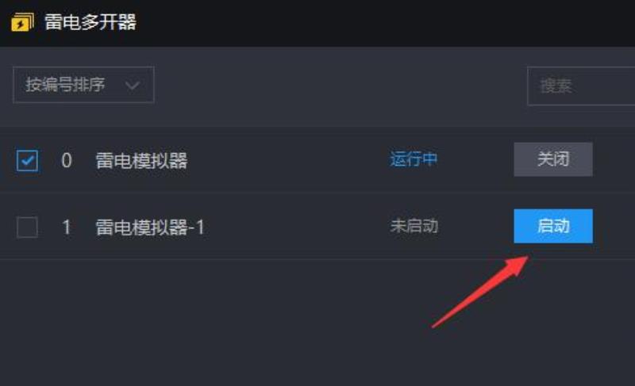Click the blue checkmark inside the first row checkbox

28,161
